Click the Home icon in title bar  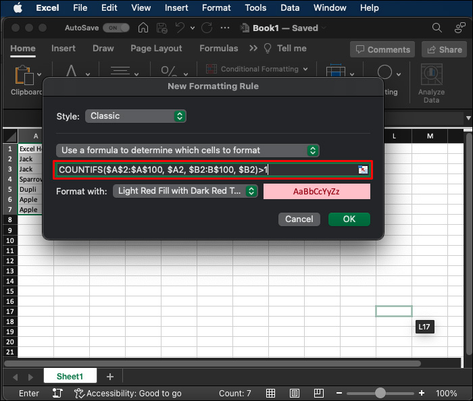click(143, 28)
